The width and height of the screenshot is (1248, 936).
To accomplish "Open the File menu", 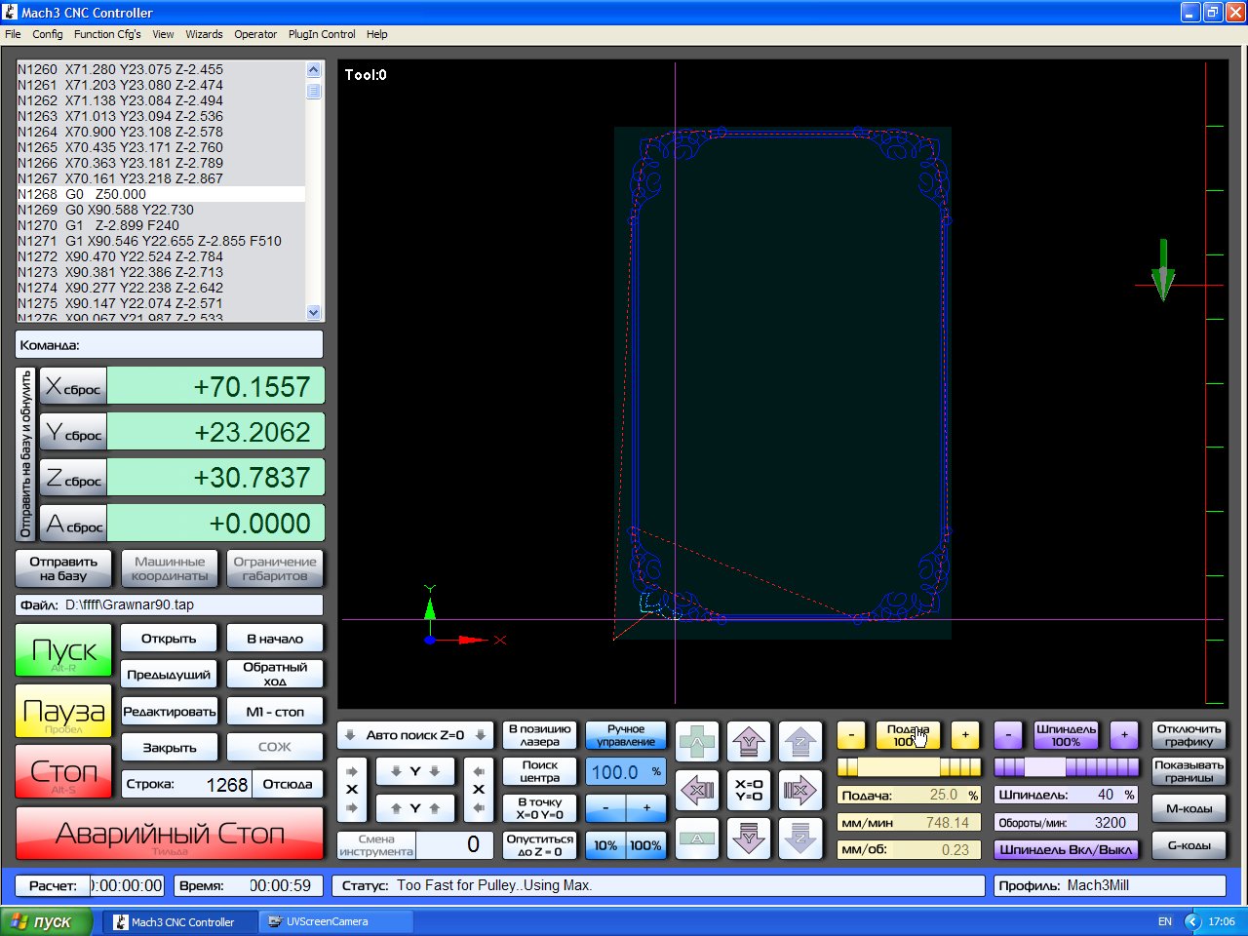I will (x=13, y=34).
